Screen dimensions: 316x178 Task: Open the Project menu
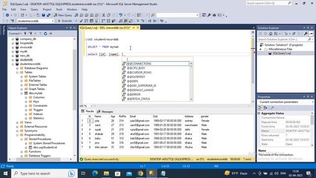click(x=47, y=9)
